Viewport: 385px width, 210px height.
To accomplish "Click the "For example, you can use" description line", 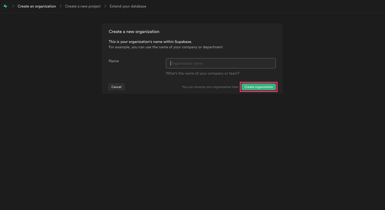I will tap(166, 47).
